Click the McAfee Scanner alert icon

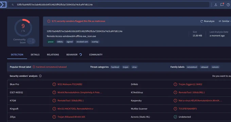click(175, 109)
